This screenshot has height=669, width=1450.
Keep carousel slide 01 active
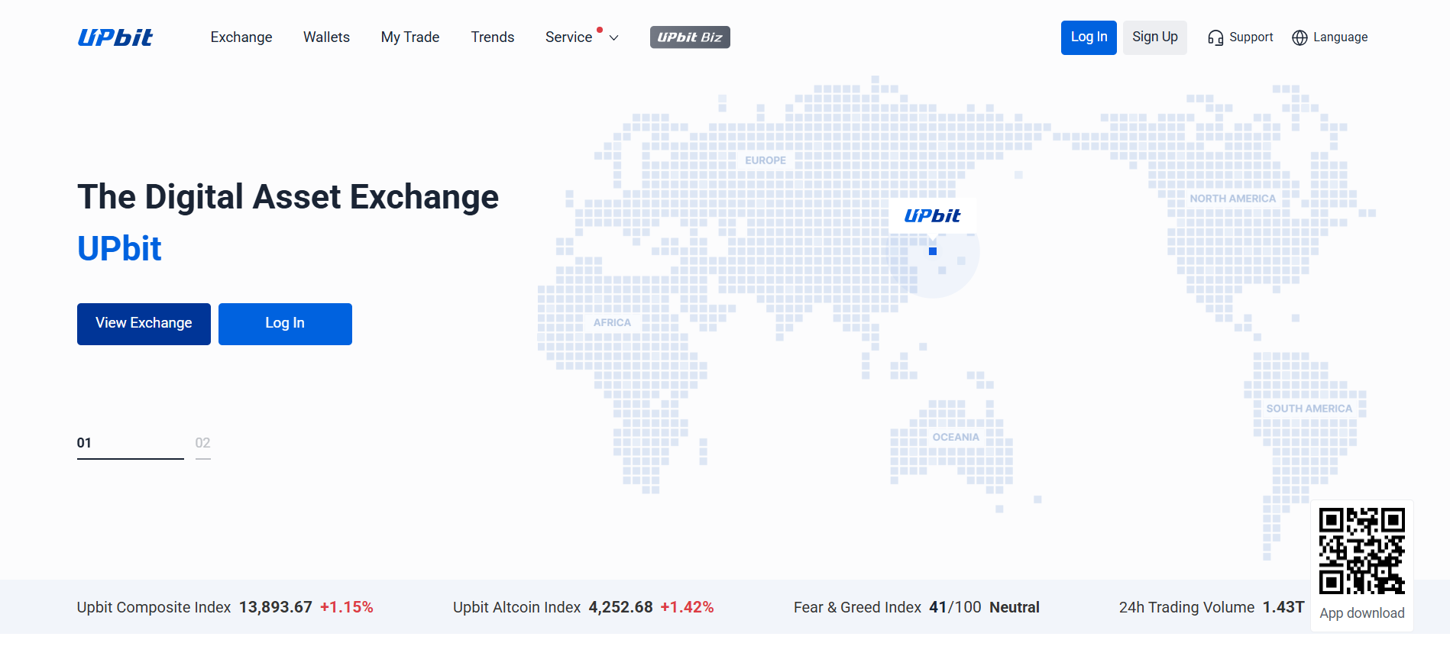(x=85, y=442)
